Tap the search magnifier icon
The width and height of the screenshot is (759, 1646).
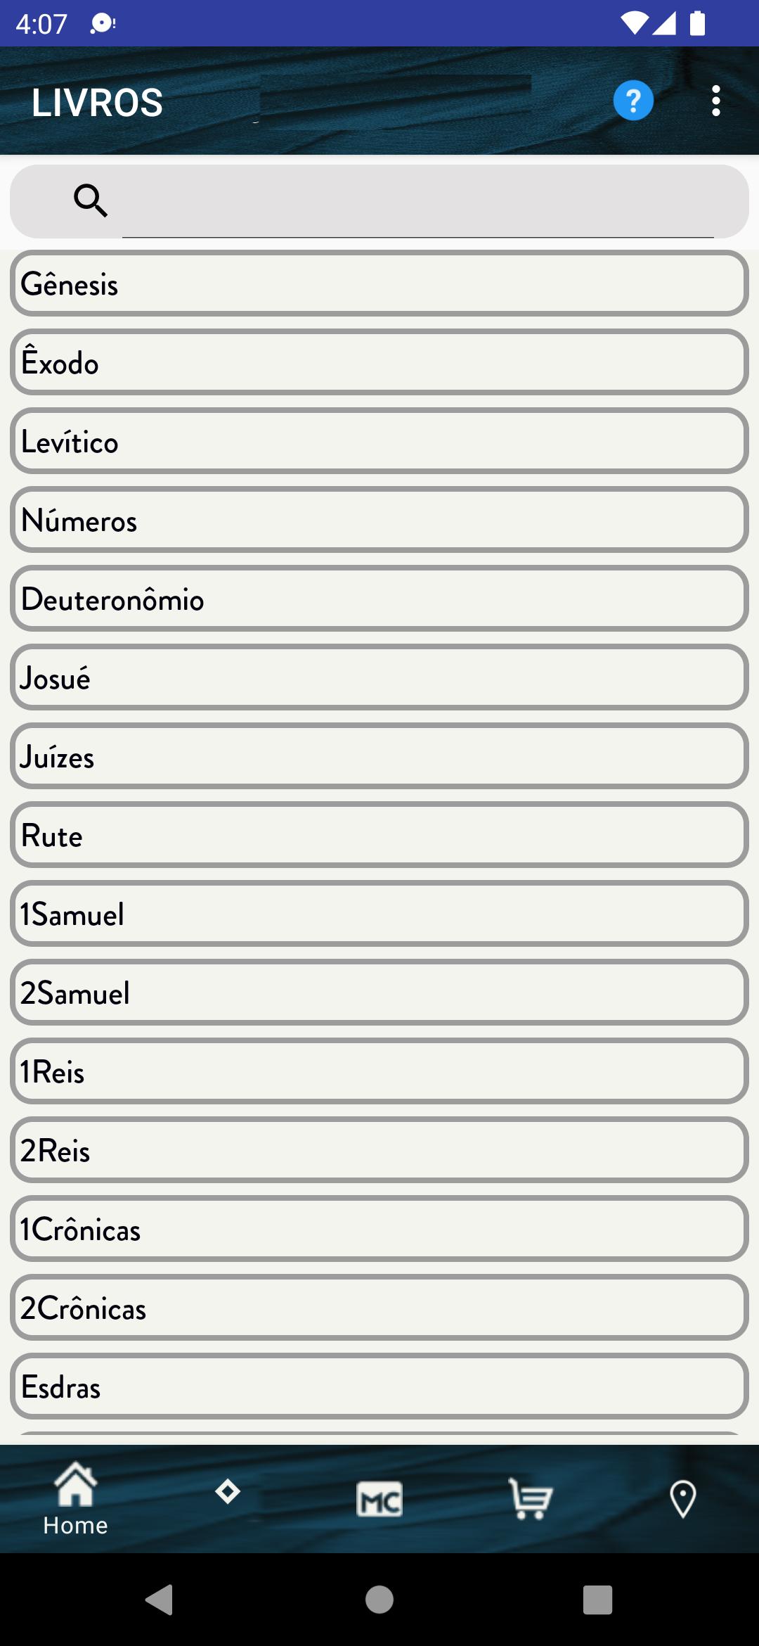click(91, 200)
